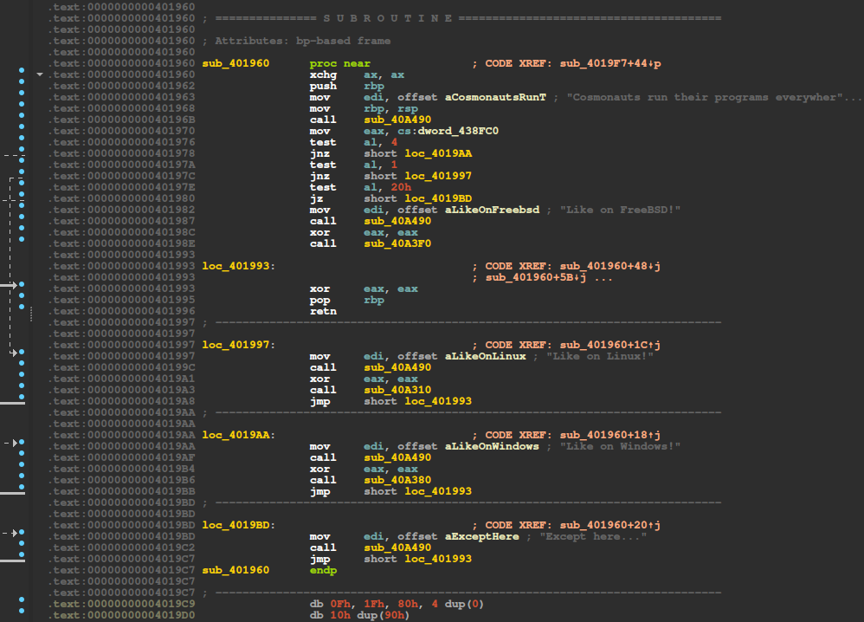Click the breakpoint dot at address 4019C9

pyautogui.click(x=22, y=604)
